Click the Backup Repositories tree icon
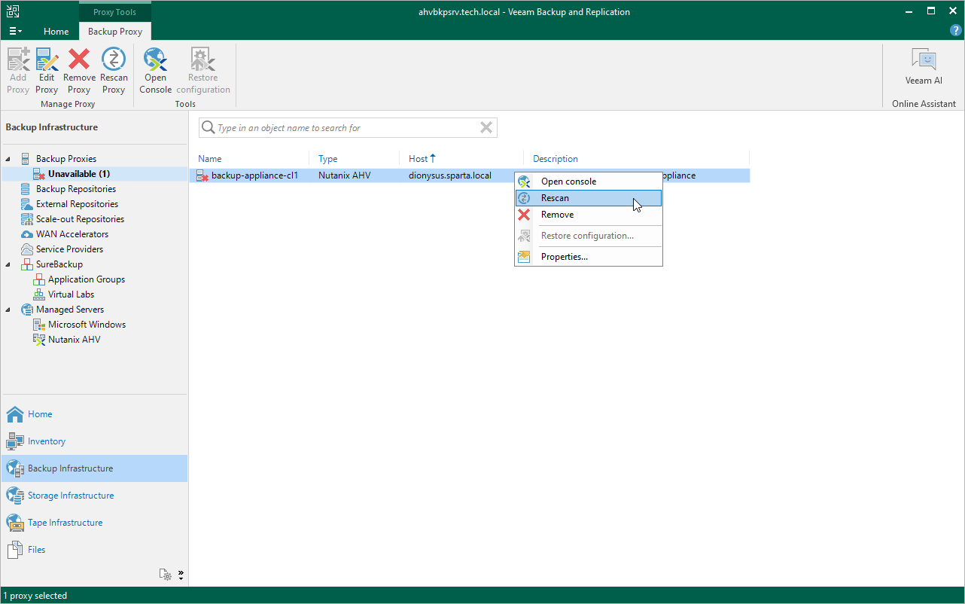The height and width of the screenshot is (604, 965). click(x=26, y=189)
